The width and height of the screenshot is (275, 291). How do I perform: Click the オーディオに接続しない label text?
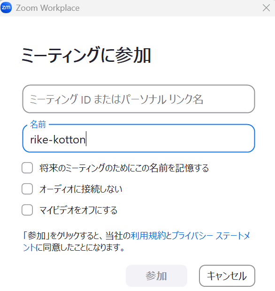(81, 189)
